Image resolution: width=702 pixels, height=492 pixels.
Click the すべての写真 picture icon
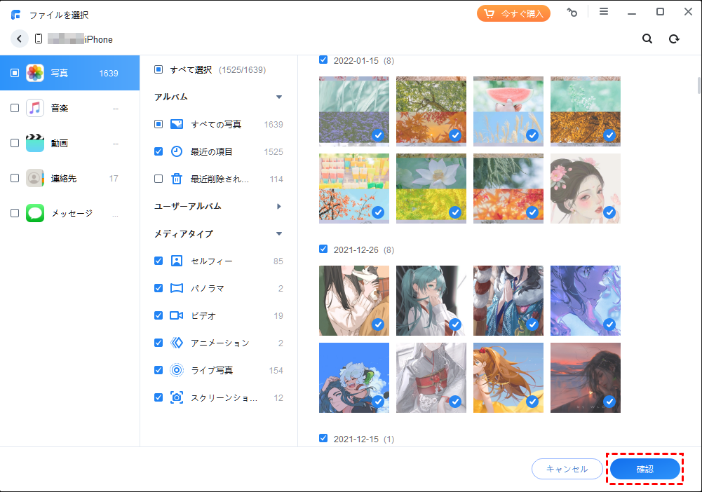pos(177,124)
